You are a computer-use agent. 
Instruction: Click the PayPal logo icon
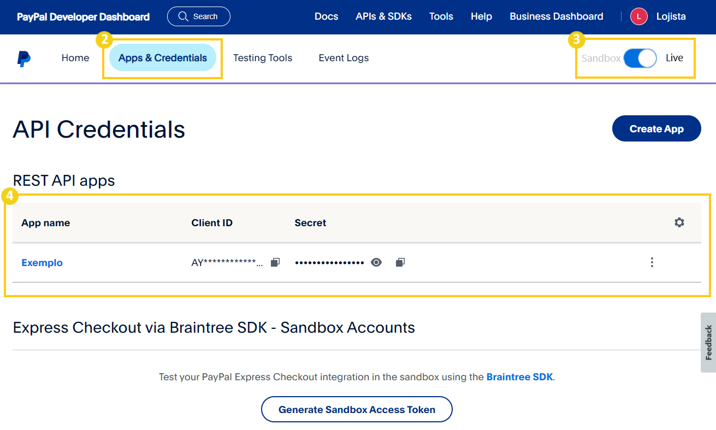pos(23,58)
